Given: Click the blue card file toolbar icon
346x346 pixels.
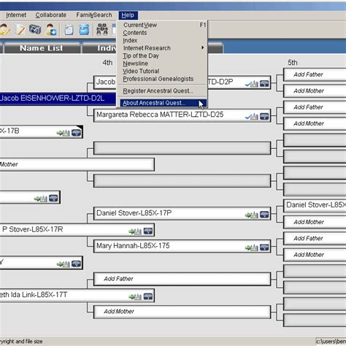Looking at the screenshot, I should 84,30.
